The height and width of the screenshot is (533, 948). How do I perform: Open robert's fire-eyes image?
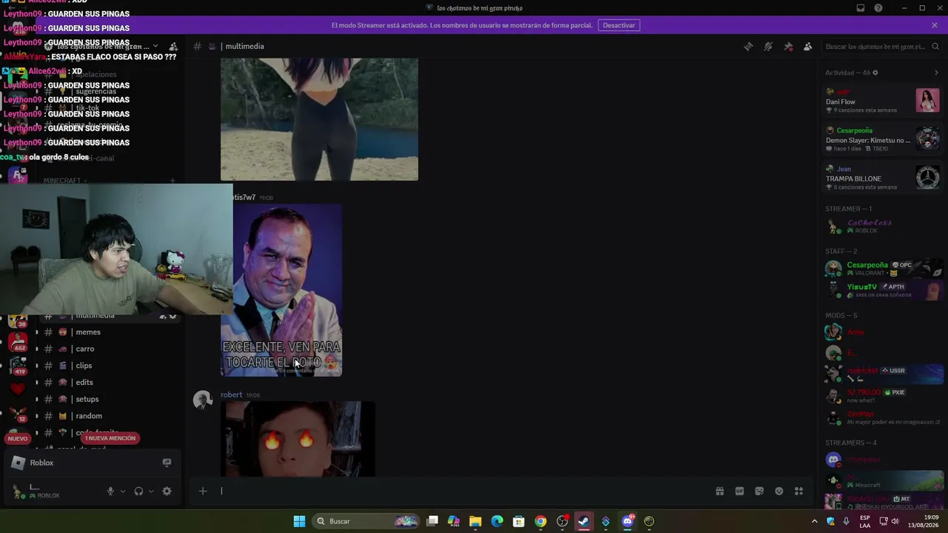click(x=298, y=439)
